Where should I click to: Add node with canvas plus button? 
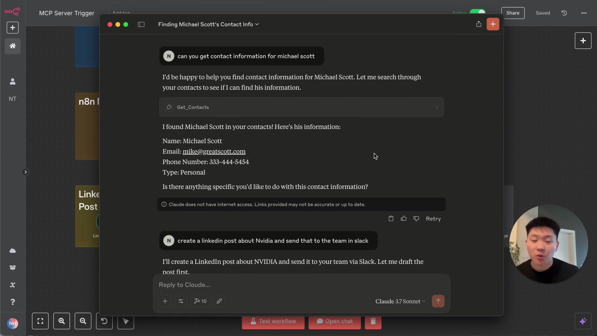point(583,41)
